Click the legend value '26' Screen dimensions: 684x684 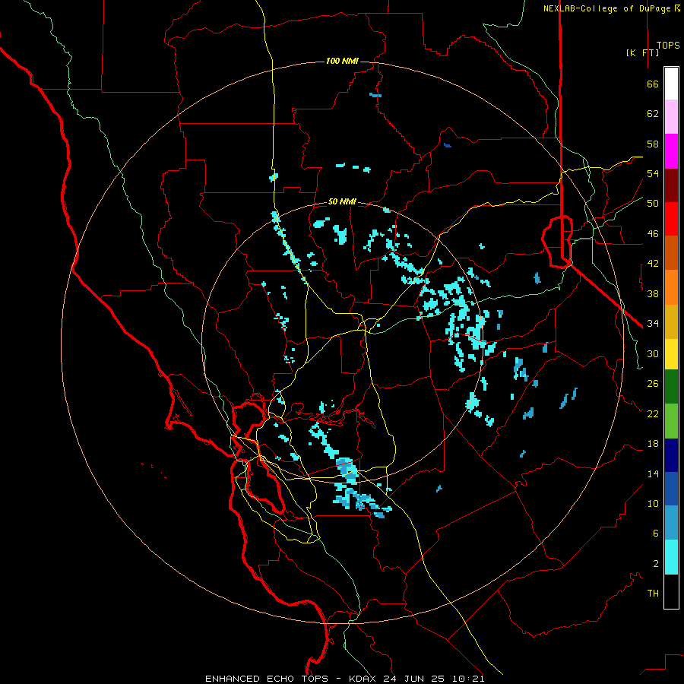(653, 384)
